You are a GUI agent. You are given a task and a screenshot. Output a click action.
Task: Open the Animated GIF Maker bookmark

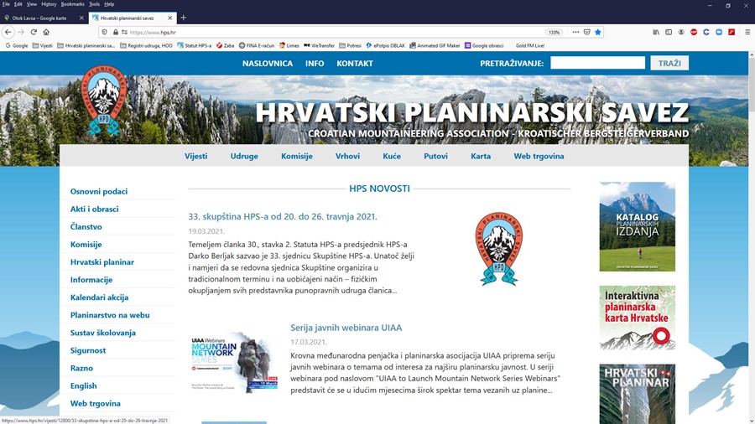435,46
